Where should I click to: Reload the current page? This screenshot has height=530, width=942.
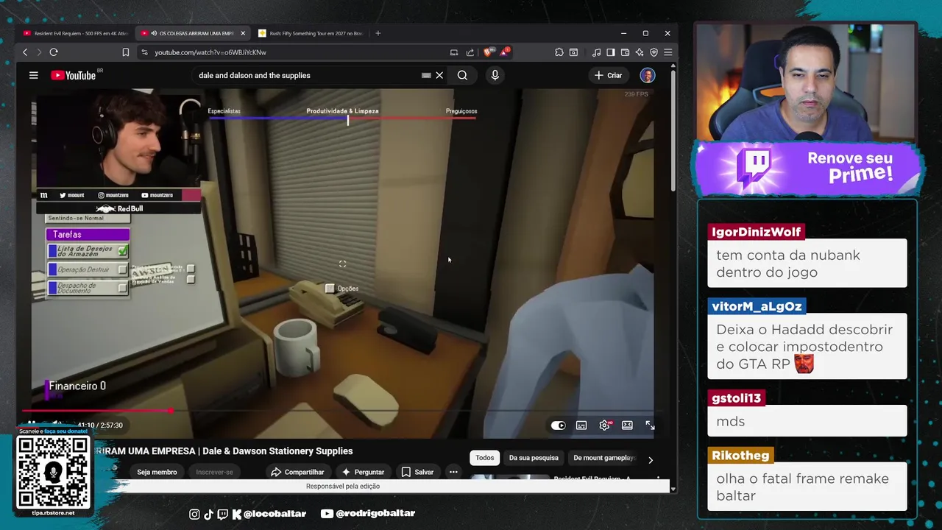pyautogui.click(x=54, y=52)
